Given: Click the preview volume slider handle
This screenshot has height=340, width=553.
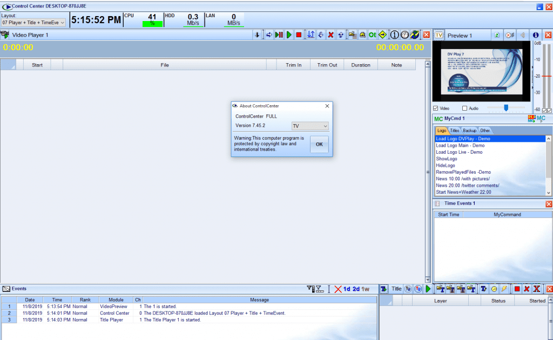Looking at the screenshot, I should pos(506,108).
